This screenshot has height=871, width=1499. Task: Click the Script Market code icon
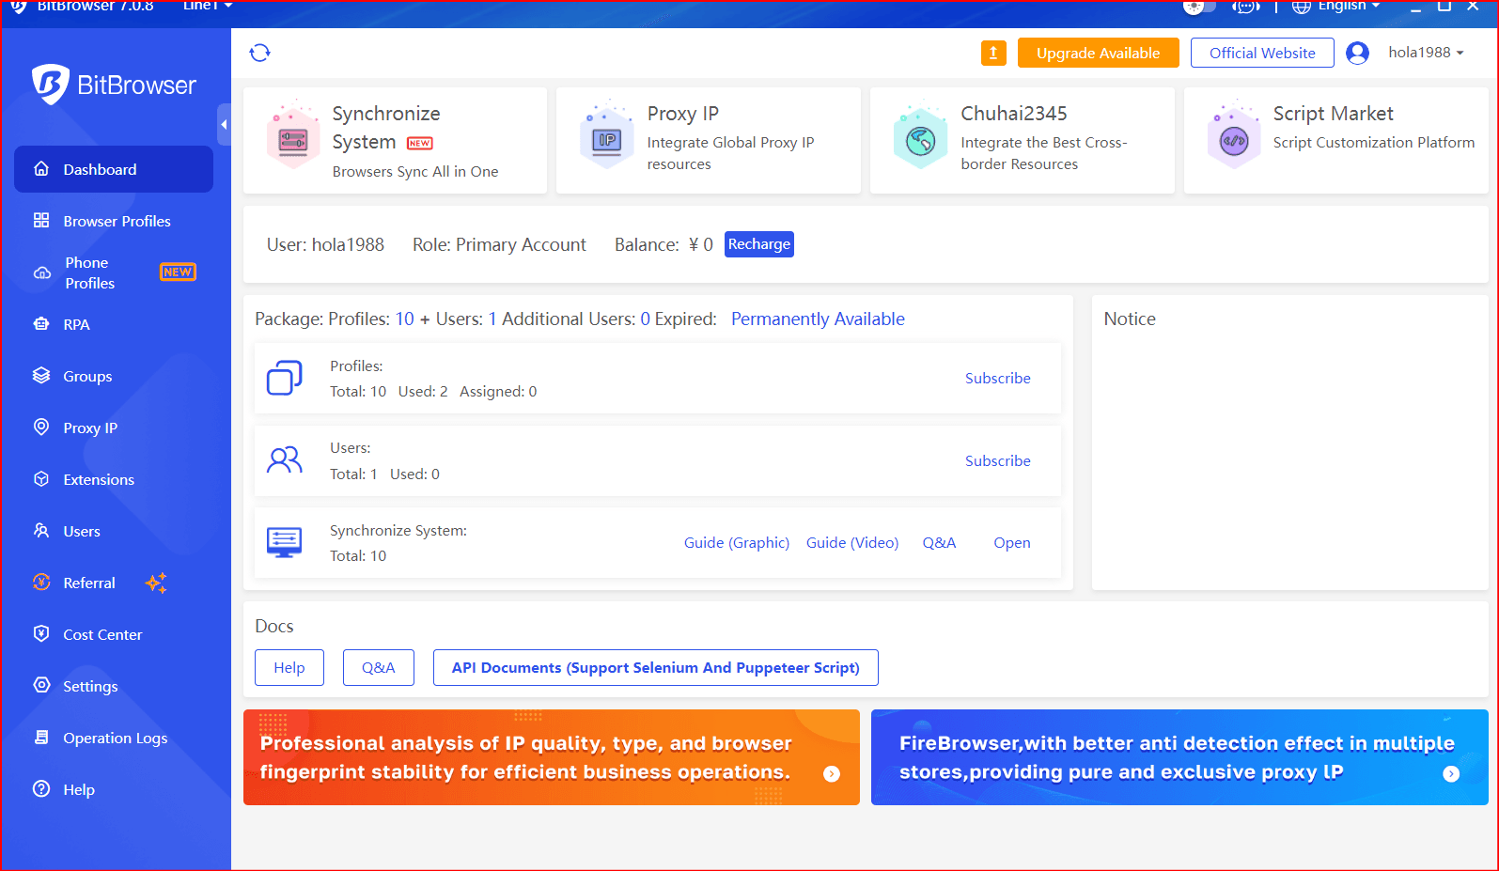coord(1233,141)
